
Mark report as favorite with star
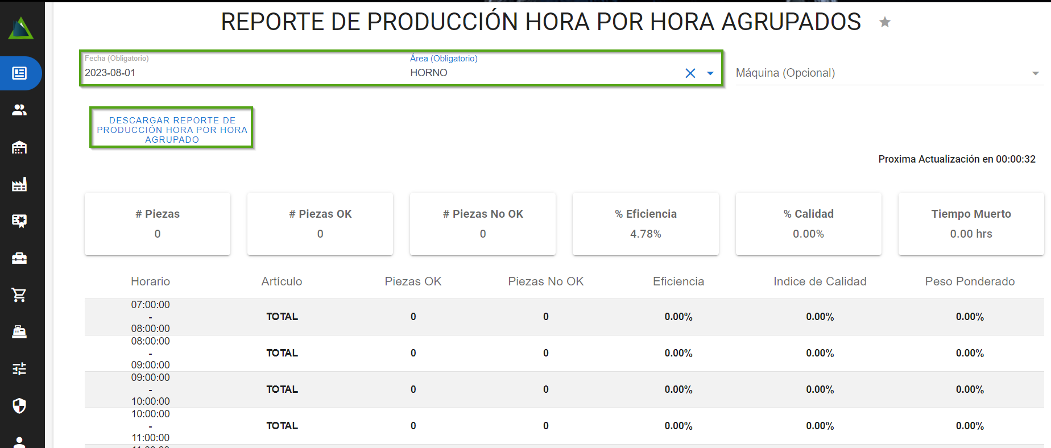point(884,22)
